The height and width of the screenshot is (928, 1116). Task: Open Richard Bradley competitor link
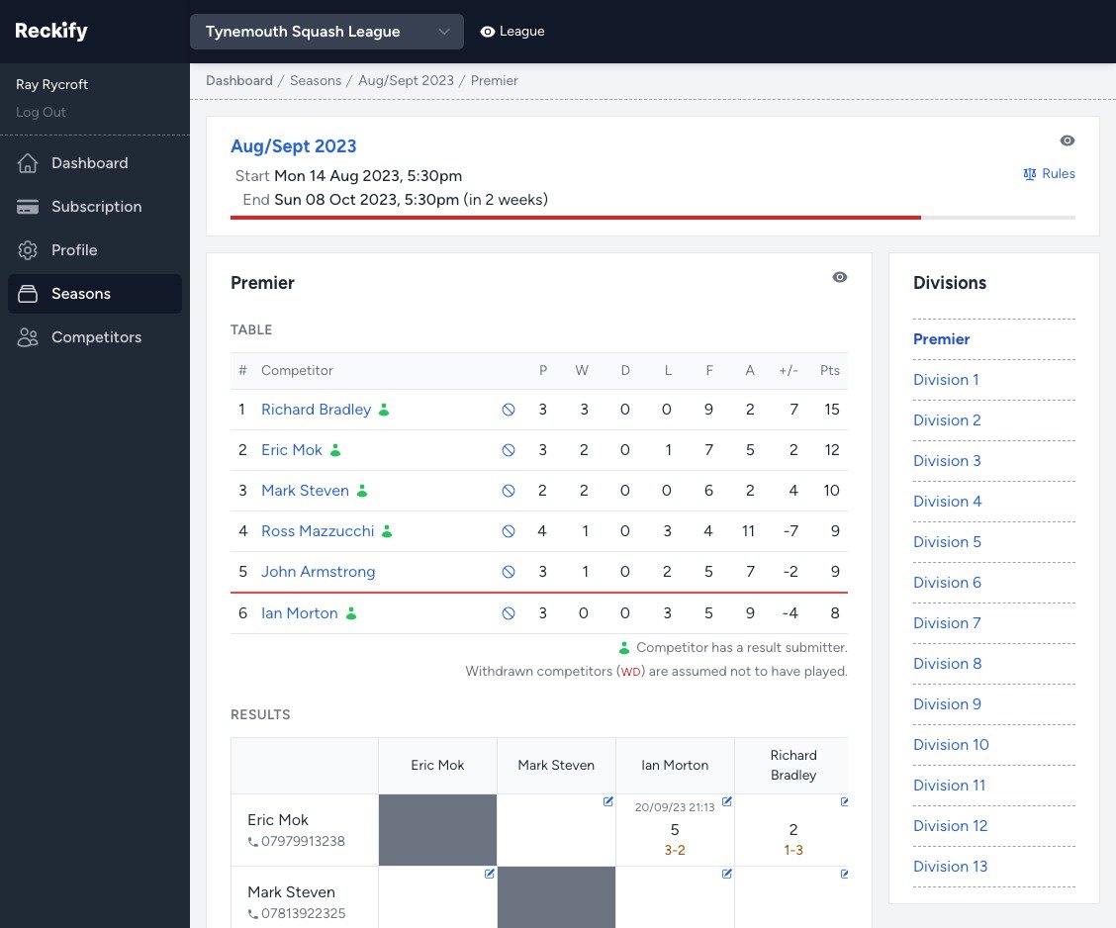pyautogui.click(x=316, y=410)
